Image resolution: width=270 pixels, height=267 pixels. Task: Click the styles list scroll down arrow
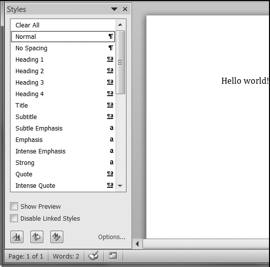(x=120, y=186)
